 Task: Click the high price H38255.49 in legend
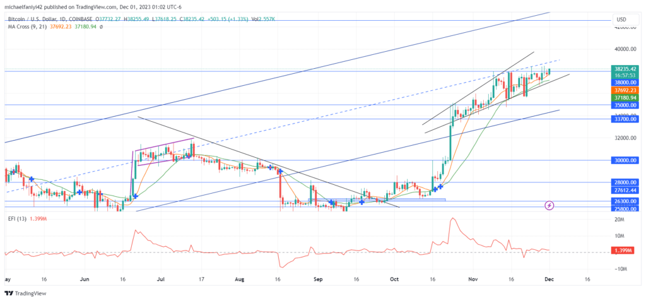[x=136, y=19]
